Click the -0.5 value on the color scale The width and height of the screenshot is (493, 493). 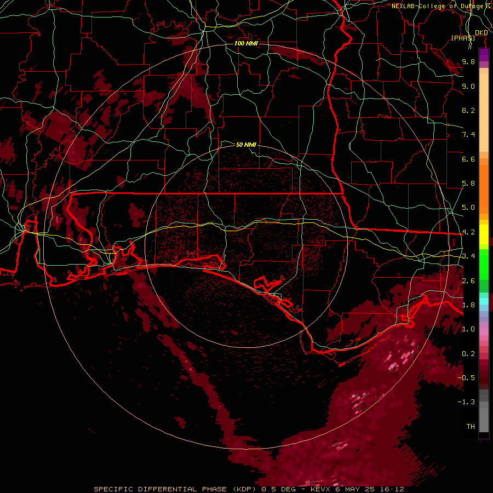(466, 378)
